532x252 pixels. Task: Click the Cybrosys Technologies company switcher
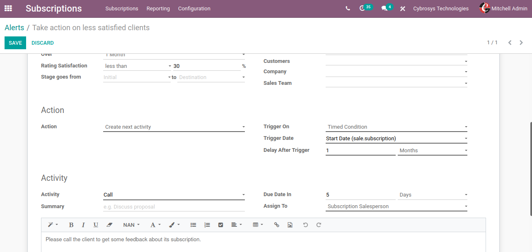click(x=441, y=8)
